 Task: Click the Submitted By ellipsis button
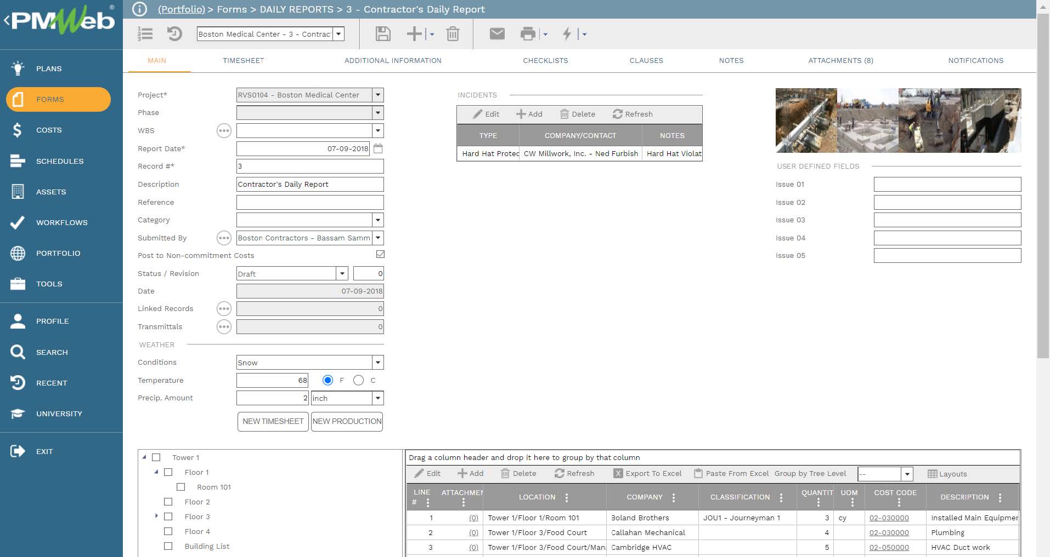pos(224,238)
